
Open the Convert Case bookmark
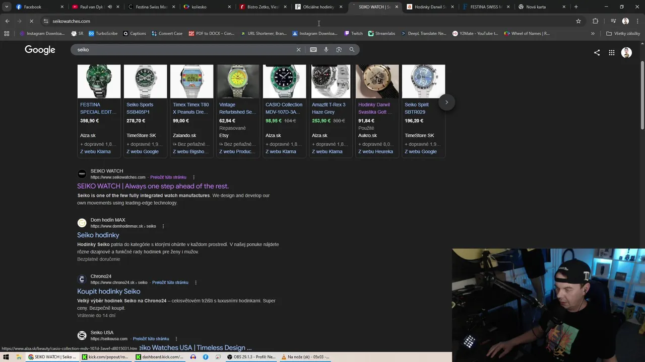click(167, 33)
